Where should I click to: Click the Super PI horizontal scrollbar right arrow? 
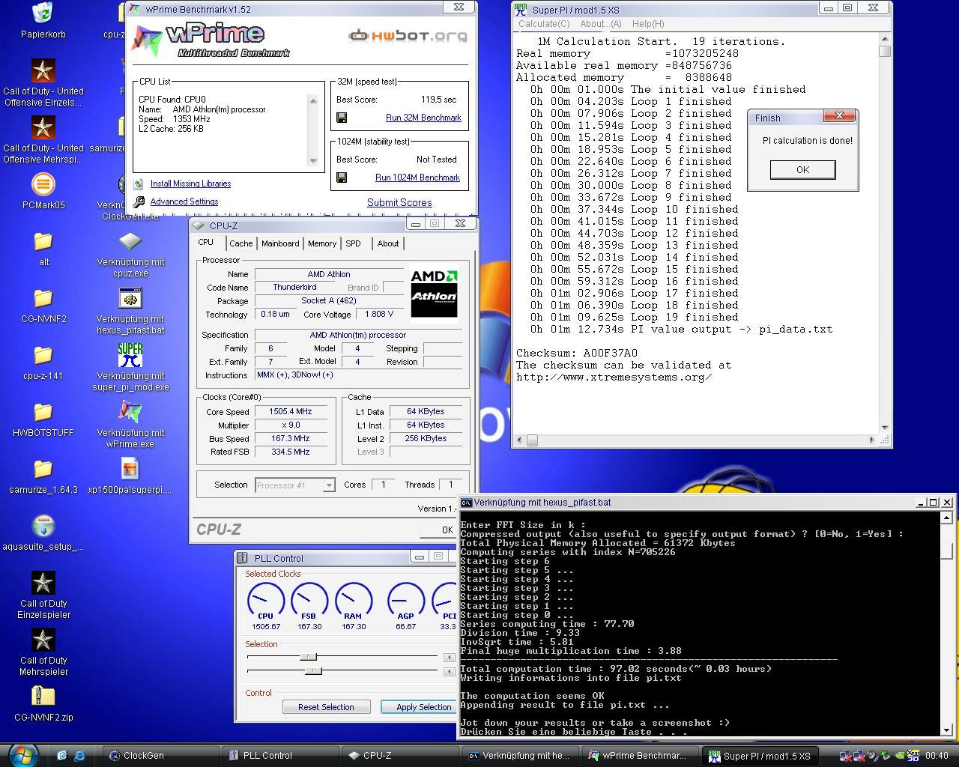coord(871,440)
